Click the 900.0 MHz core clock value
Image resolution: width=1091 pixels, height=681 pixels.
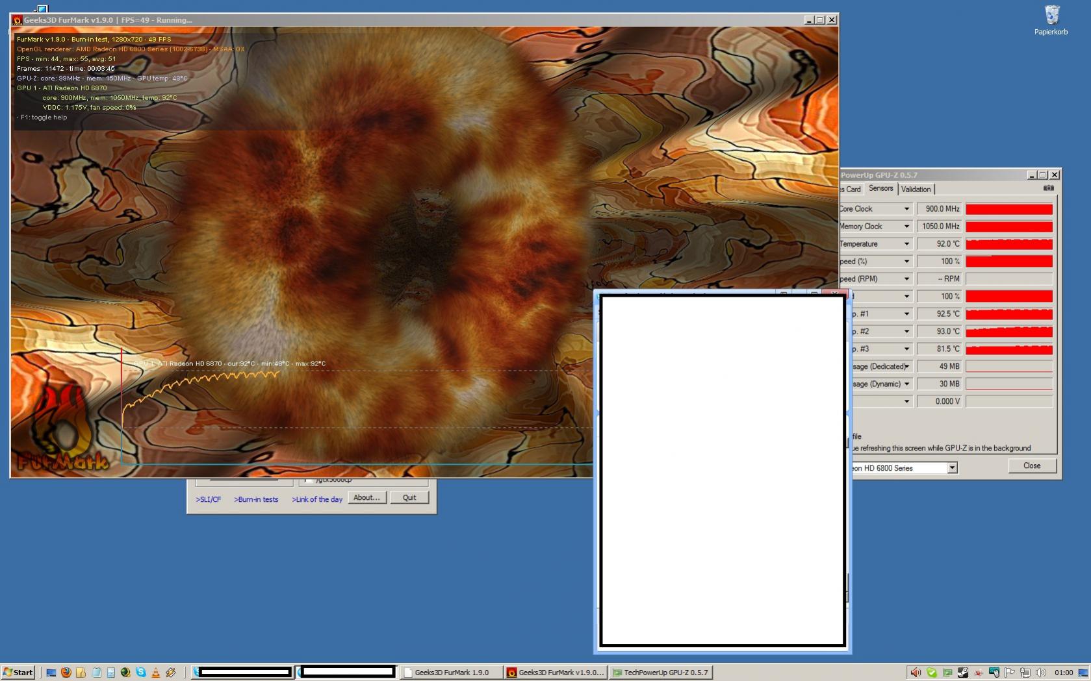[939, 209]
